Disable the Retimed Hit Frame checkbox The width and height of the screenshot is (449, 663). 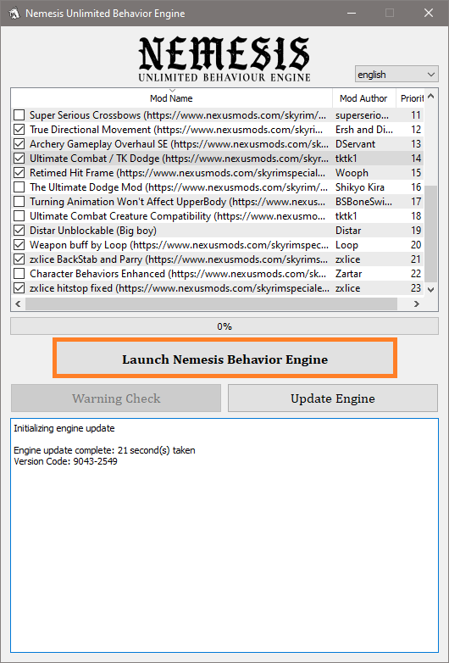pos(19,173)
